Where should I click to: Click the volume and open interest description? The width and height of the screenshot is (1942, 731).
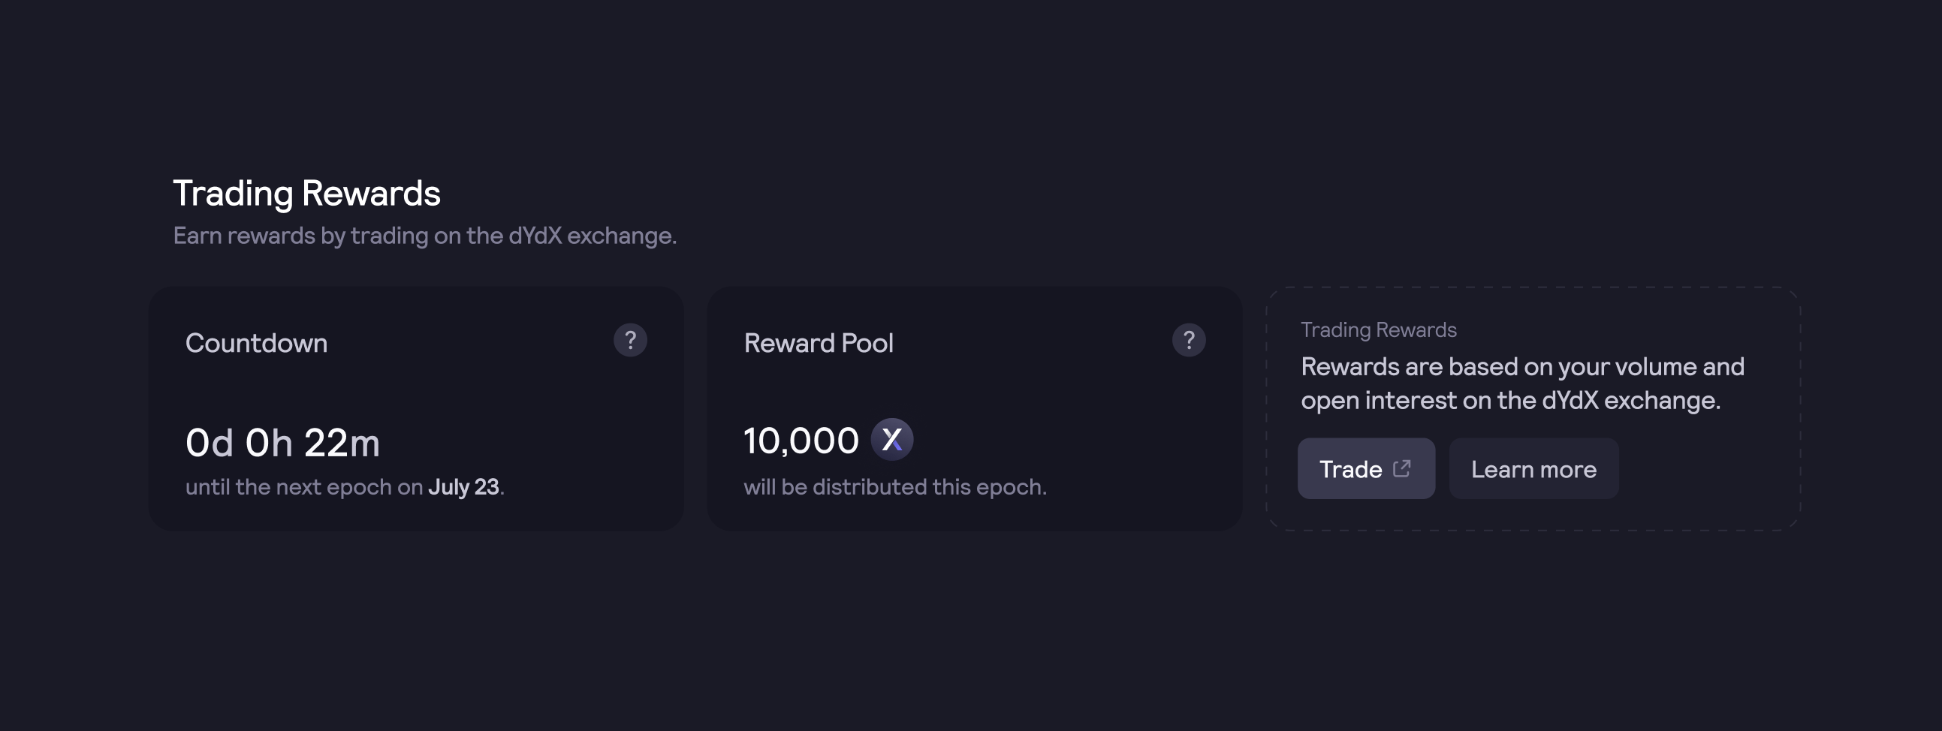1523,384
